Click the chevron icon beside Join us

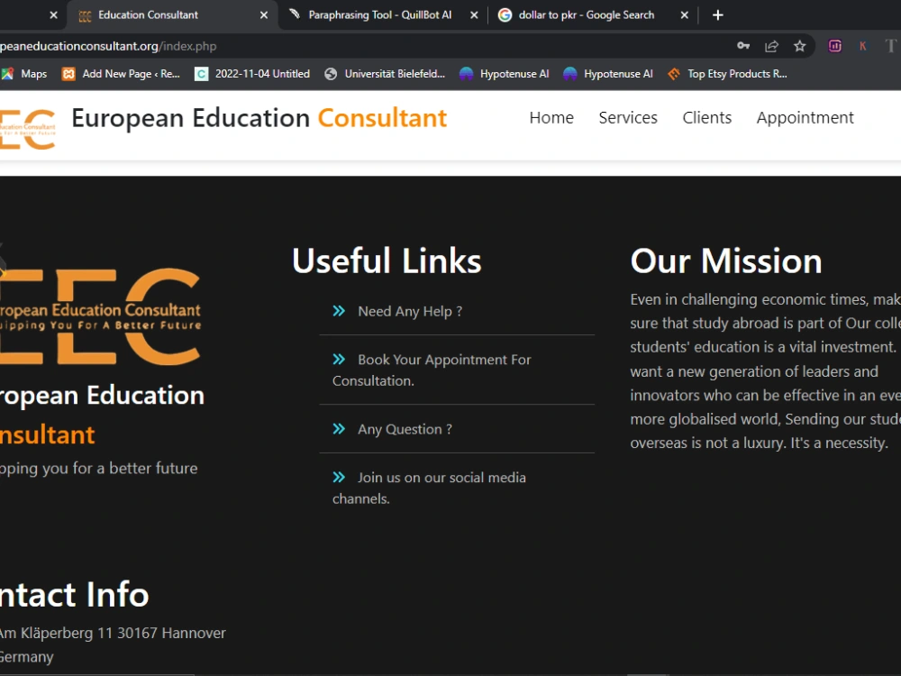[339, 477]
